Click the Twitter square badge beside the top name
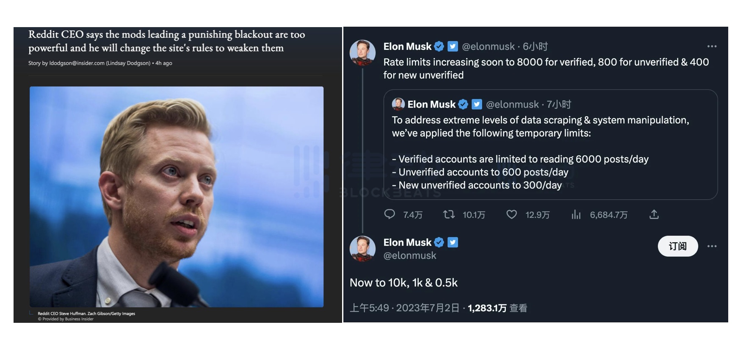This screenshot has width=735, height=344. click(453, 46)
